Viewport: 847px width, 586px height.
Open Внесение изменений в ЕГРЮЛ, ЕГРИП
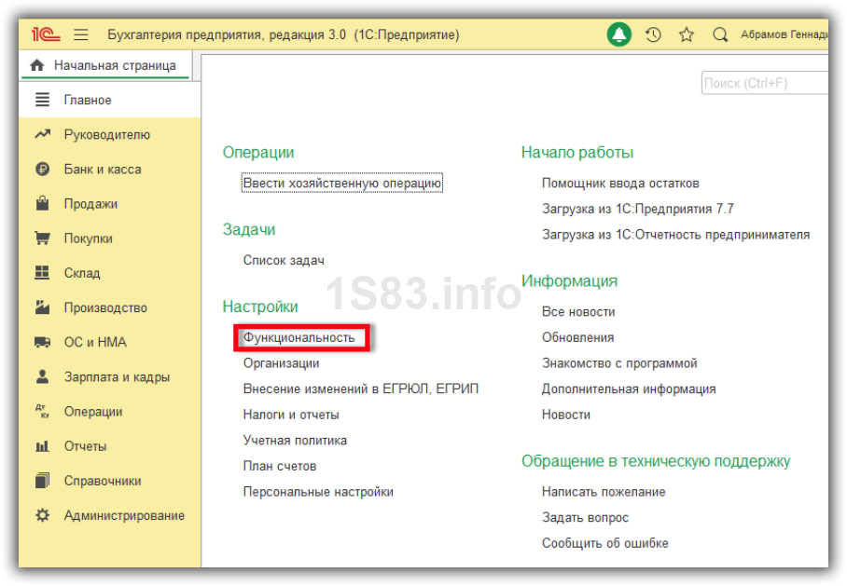(361, 389)
